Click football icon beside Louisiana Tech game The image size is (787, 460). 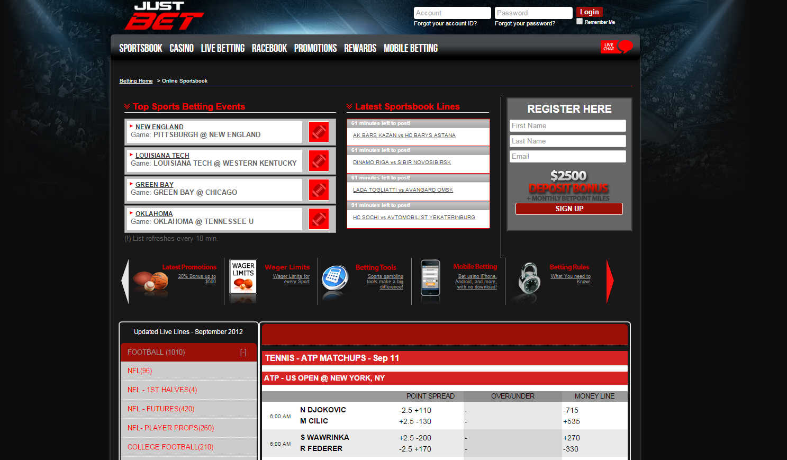(319, 160)
